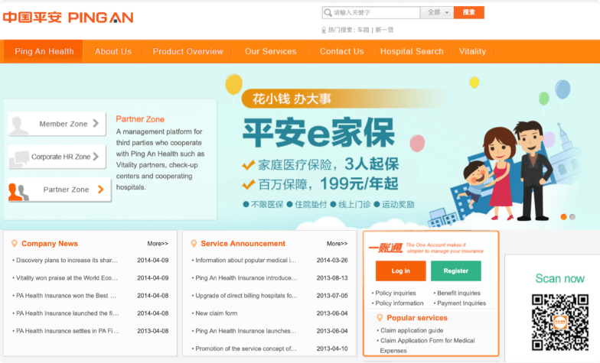
Task: Open the search category dropdown
Action: 437,12
